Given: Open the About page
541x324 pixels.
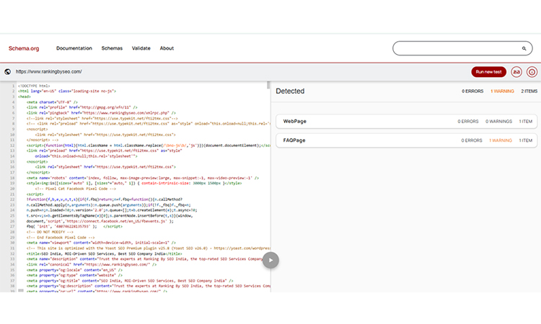Looking at the screenshot, I should coord(167,48).
